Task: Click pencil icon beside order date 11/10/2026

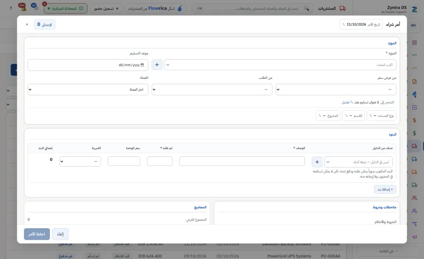Action: [x=344, y=25]
